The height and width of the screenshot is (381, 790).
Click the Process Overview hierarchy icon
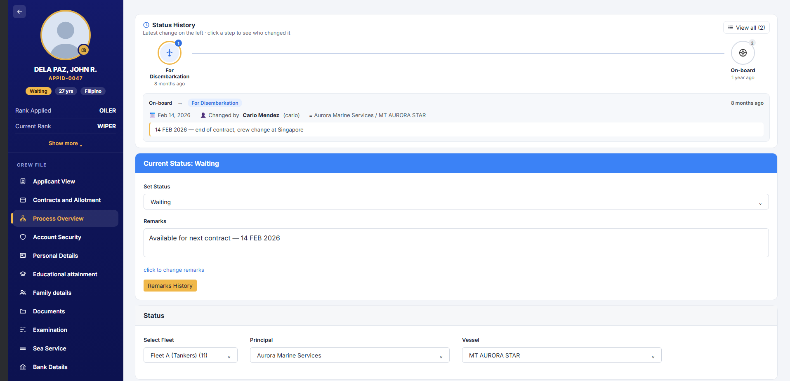point(23,219)
